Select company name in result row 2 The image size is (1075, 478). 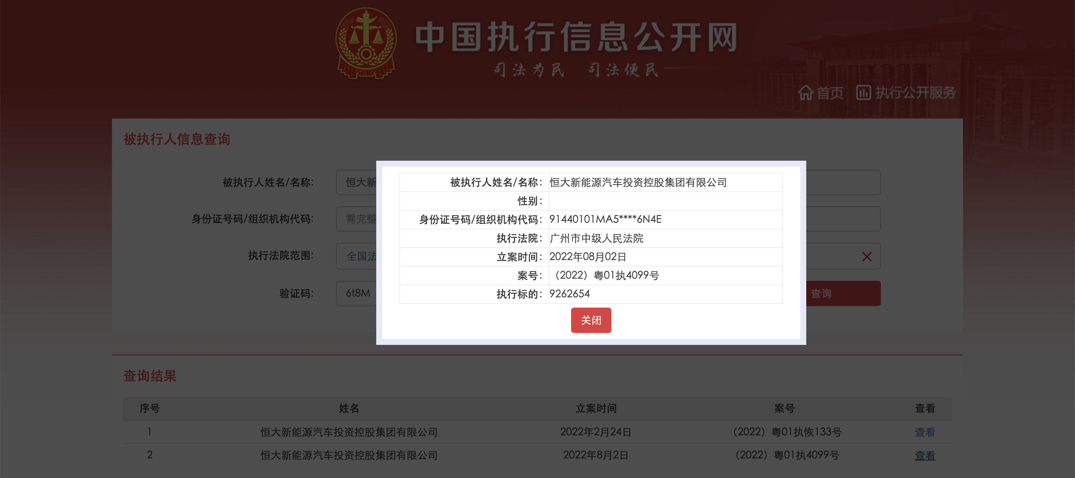tap(349, 455)
